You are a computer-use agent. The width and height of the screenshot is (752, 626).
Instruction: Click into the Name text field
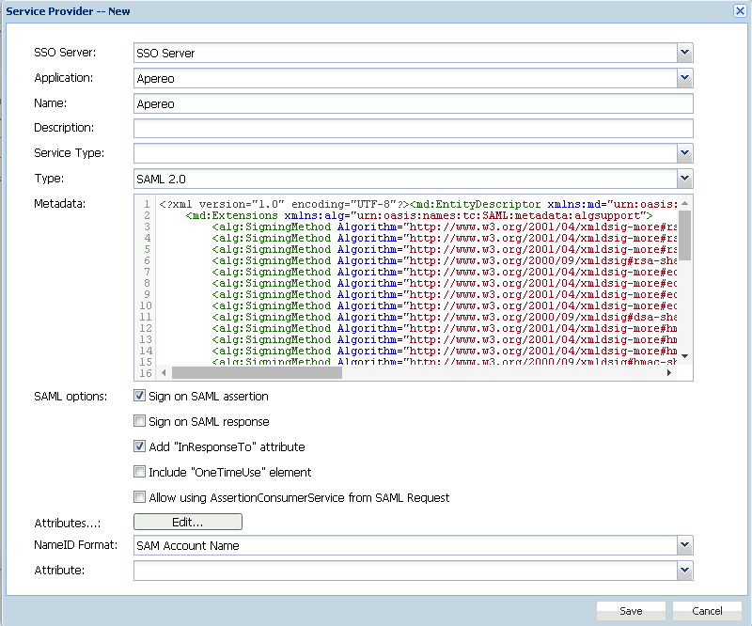(413, 103)
